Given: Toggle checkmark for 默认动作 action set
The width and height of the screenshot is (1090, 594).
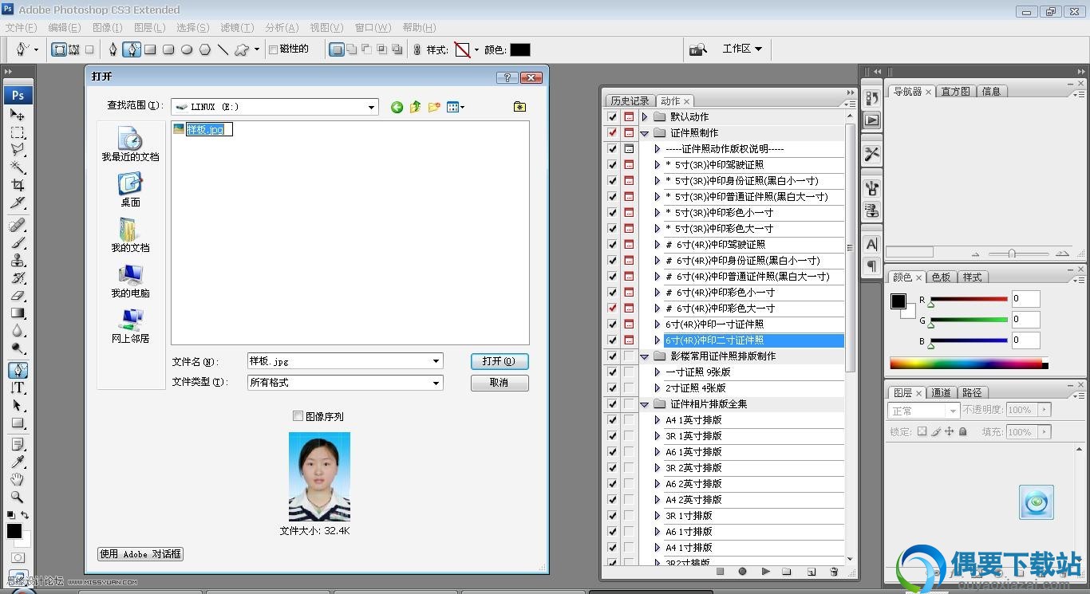Looking at the screenshot, I should pyautogui.click(x=612, y=116).
